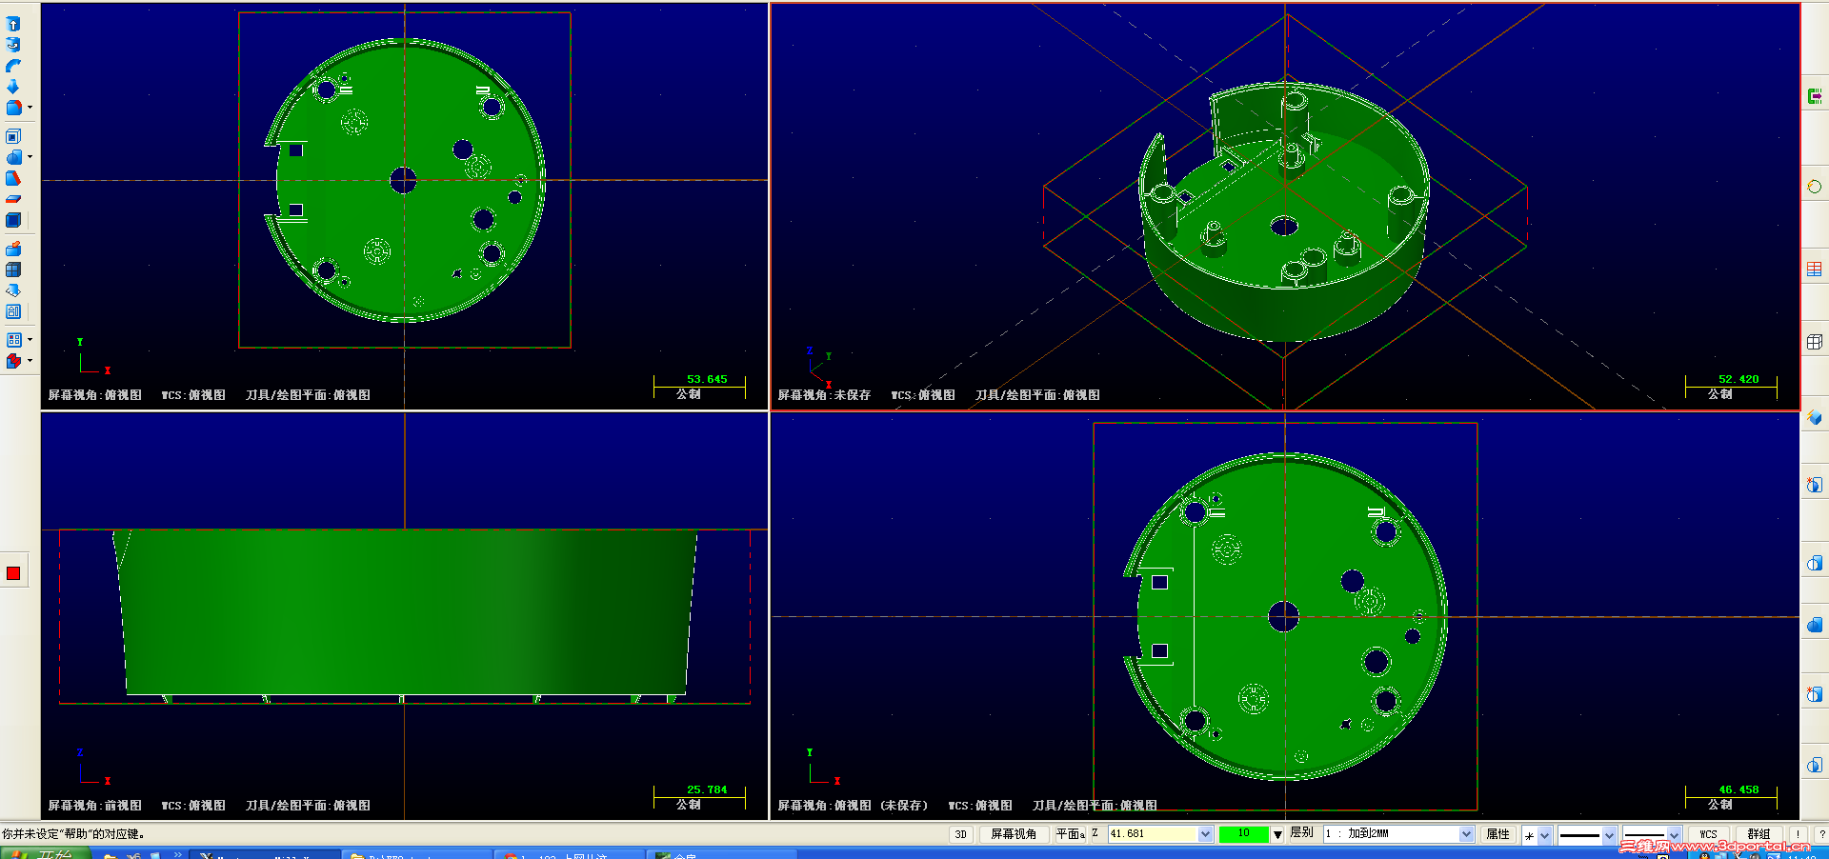Click the 刀具/绘图平面:俯视图 label in front viewport
Screen dimensions: 1829x859
pos(308,806)
